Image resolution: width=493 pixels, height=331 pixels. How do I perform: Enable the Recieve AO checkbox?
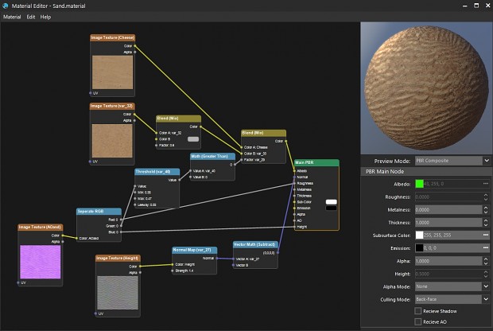[417, 321]
